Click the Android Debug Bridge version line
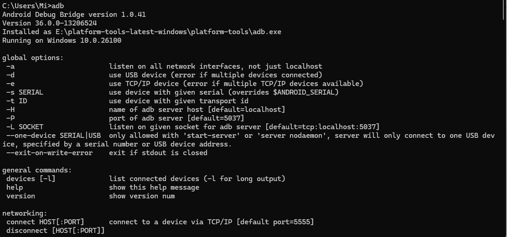Viewport: 507px width, 237px height. 74,15
